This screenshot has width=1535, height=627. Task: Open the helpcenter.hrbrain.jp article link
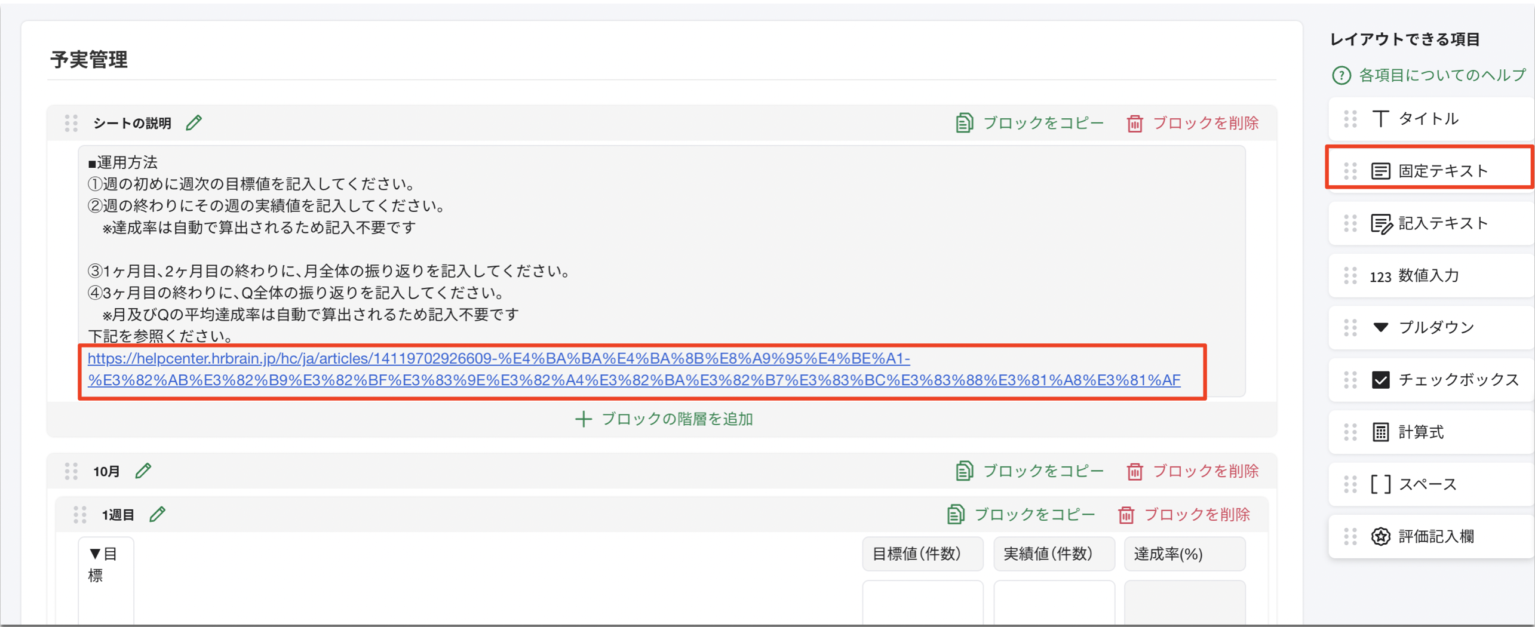click(634, 370)
